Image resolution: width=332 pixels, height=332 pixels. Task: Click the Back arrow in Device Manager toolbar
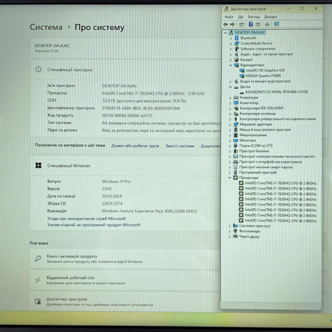226,24
